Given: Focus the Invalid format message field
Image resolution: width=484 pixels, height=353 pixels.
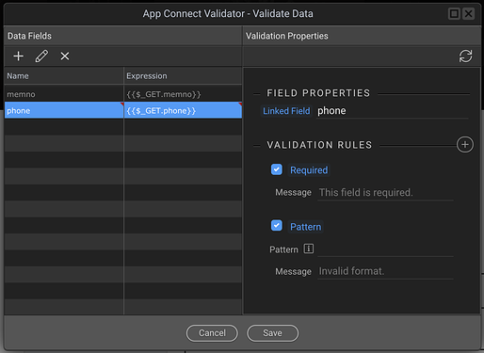Looking at the screenshot, I should coord(385,271).
